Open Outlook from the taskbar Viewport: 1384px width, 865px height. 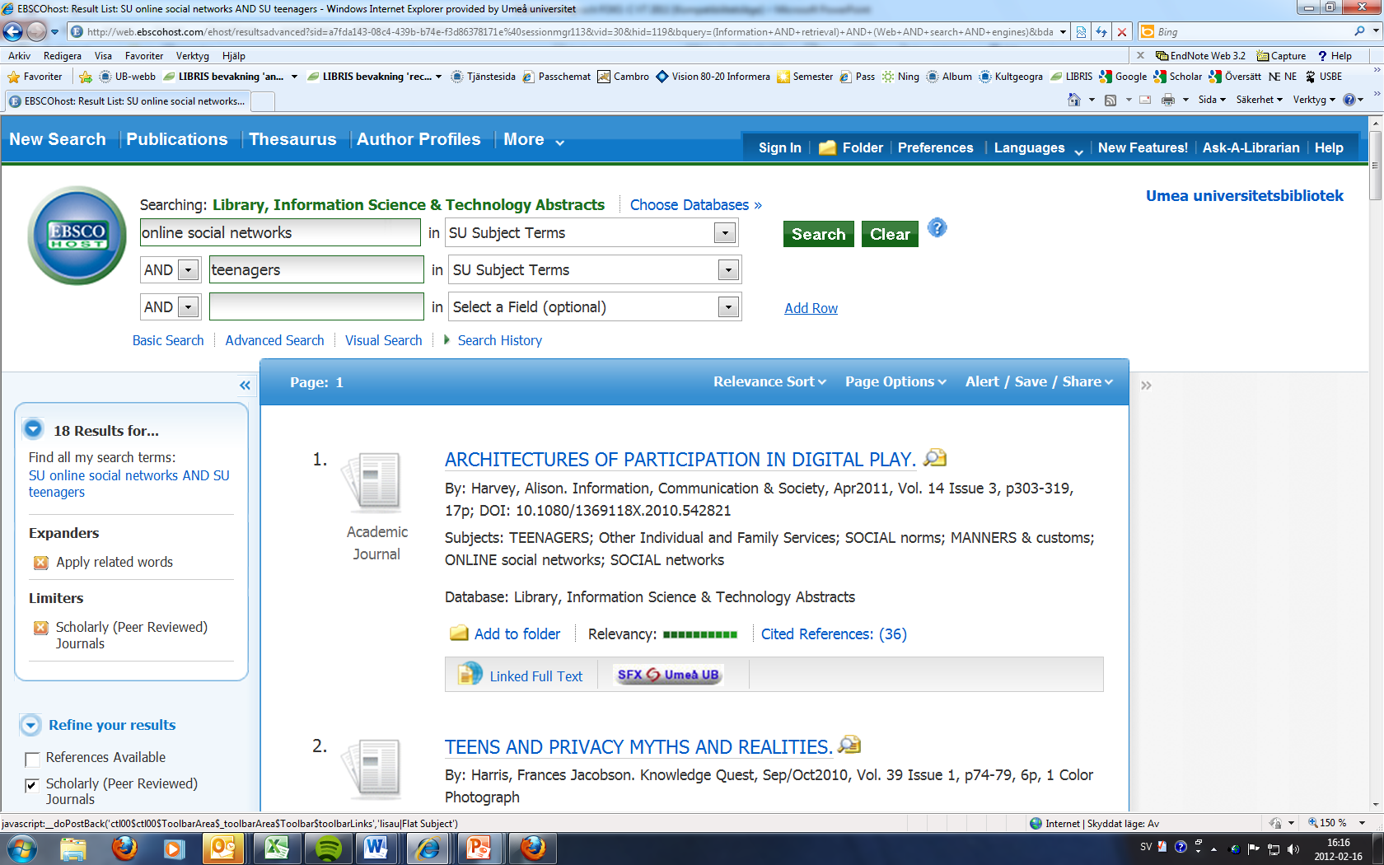coord(224,848)
